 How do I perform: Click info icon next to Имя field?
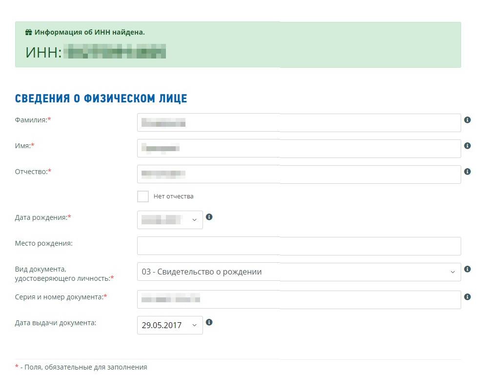(468, 146)
